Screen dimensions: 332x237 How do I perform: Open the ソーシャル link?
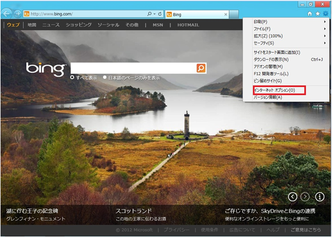pos(108,25)
